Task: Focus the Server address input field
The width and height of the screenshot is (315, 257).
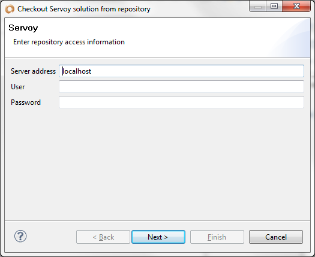Action: 181,71
